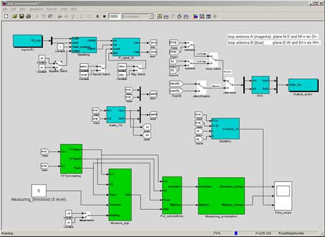Click the blue simulation progress indicator in status bar

(236, 233)
